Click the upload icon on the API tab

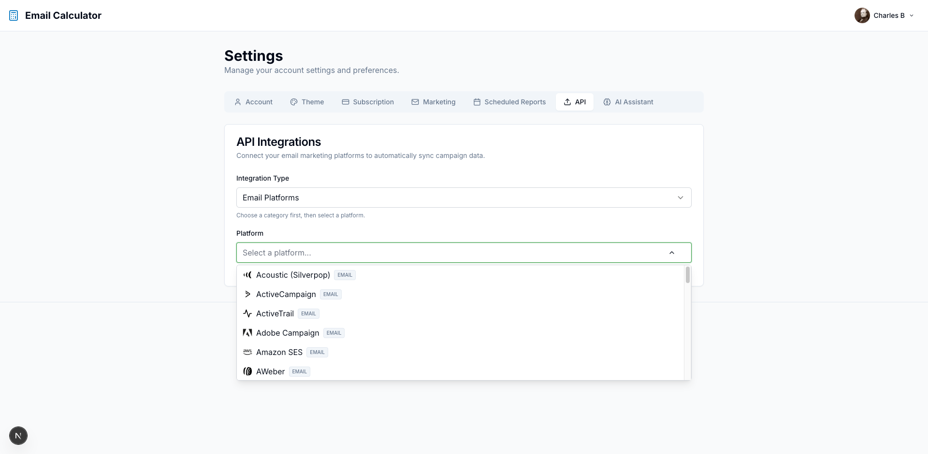[566, 102]
